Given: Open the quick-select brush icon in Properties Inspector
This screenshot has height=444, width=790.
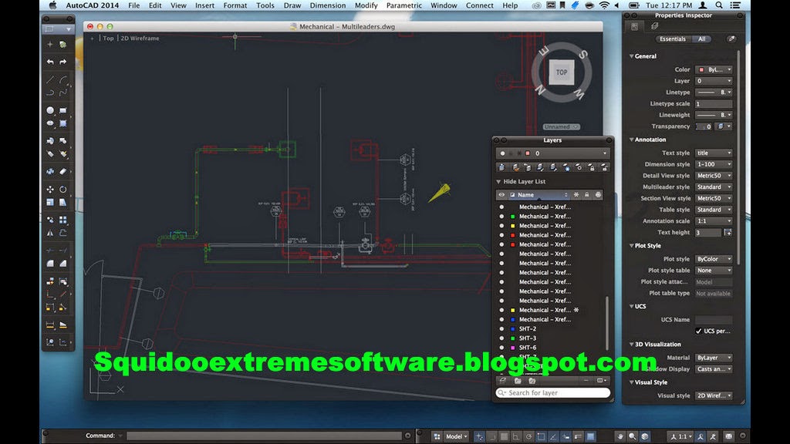Looking at the screenshot, I should pos(731,39).
